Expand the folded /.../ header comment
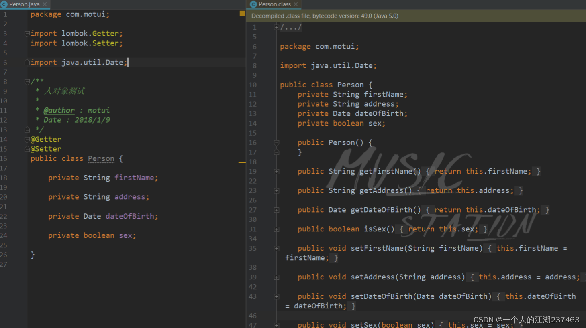 [276, 27]
